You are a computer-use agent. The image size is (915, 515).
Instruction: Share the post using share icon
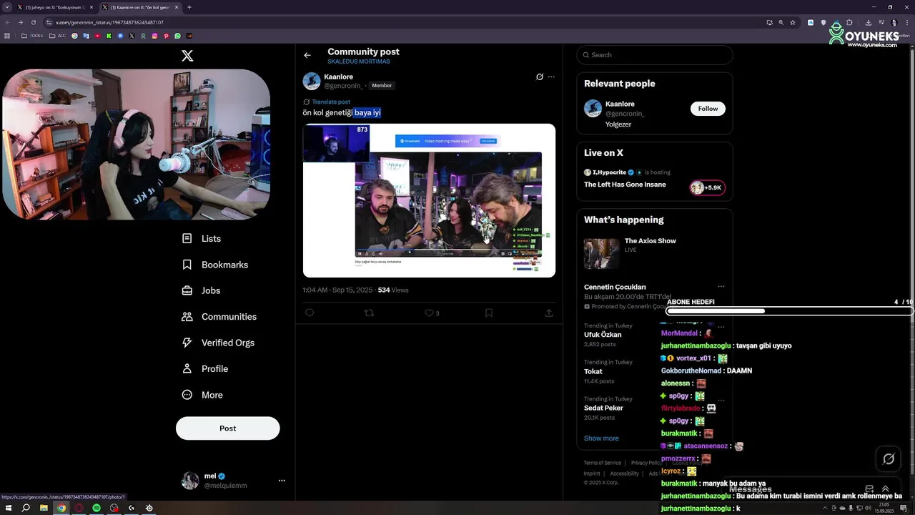click(549, 313)
